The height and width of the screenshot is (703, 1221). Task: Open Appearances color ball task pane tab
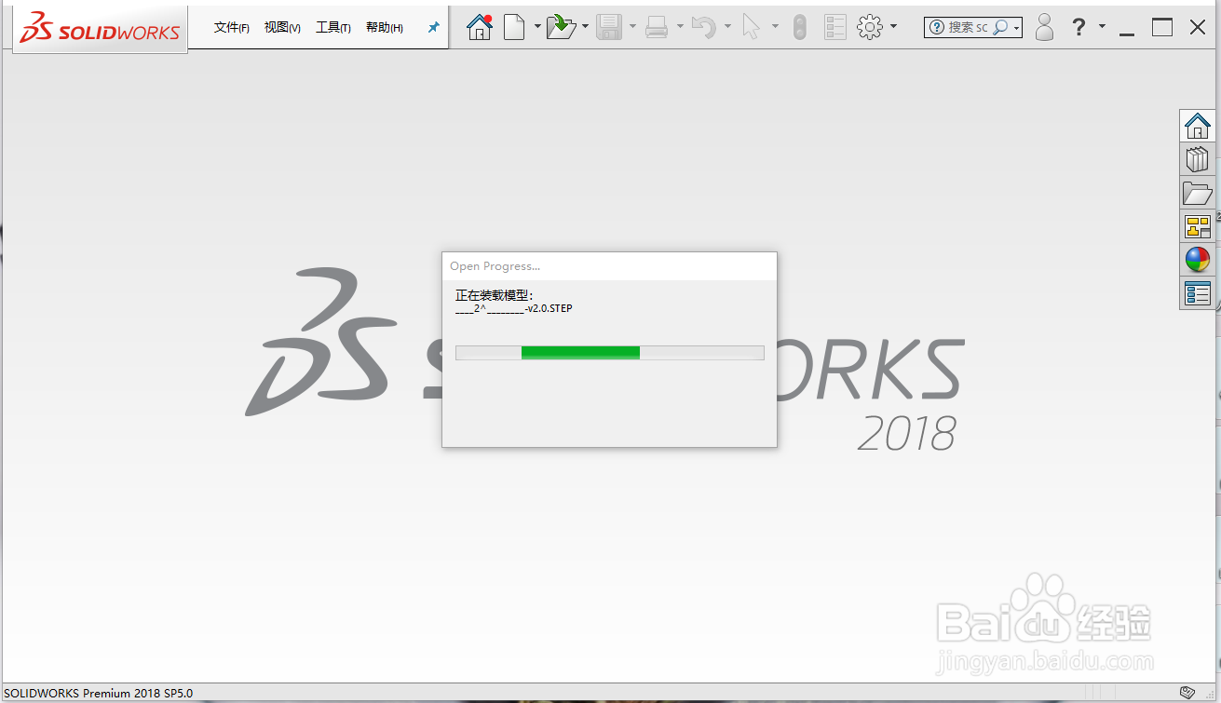pyautogui.click(x=1198, y=260)
